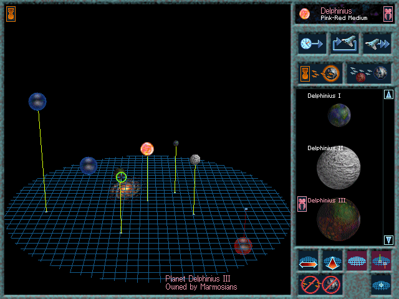The image size is (399, 299).
Task: Select the Delphinius III planet thumbnail
Action: click(x=339, y=219)
